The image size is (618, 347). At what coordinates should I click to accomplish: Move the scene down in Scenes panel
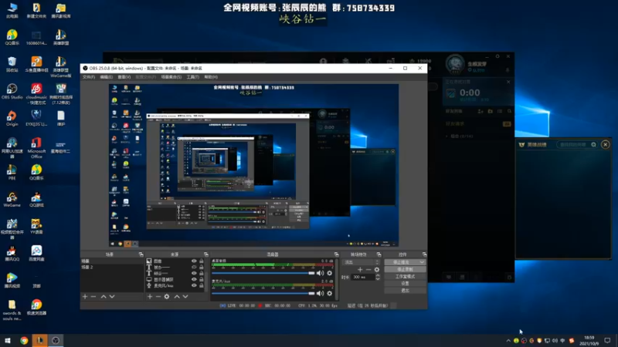(x=112, y=297)
